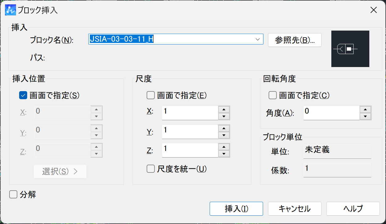
Task: Increase rotation angle with up arrow
Action: (365, 109)
